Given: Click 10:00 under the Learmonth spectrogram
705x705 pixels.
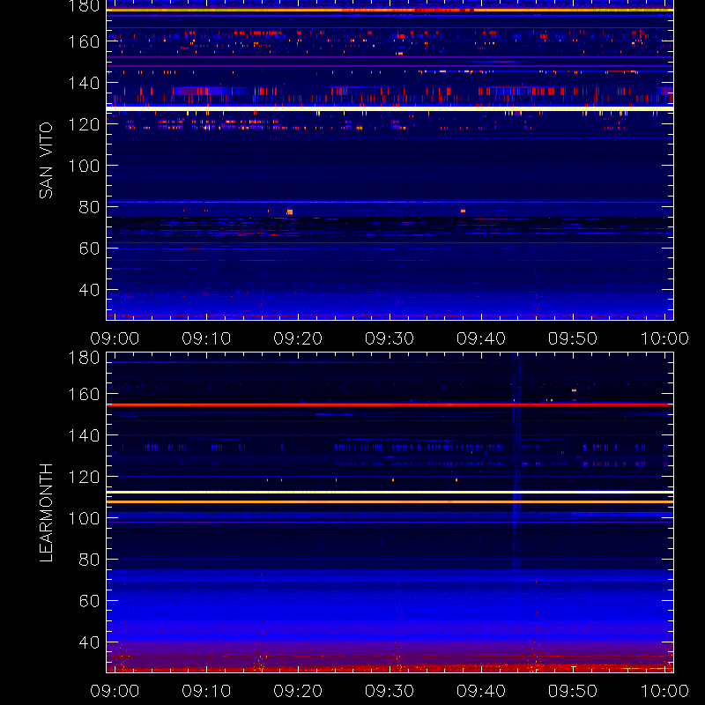Looking at the screenshot, I should 664,691.
